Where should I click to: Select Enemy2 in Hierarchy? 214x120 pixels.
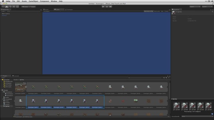4,15
